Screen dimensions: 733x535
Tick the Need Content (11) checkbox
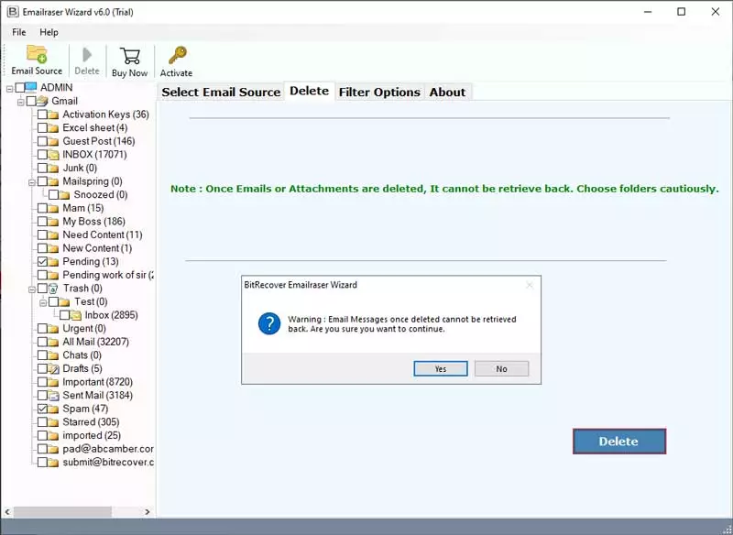[x=42, y=235]
